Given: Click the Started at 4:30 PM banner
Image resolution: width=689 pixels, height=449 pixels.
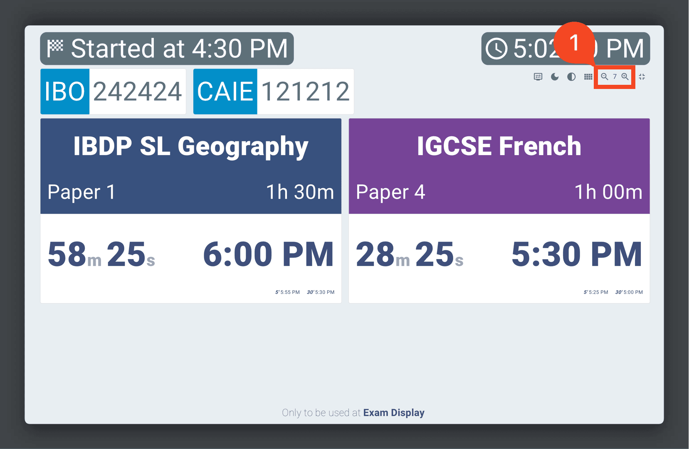Looking at the screenshot, I should [x=167, y=49].
